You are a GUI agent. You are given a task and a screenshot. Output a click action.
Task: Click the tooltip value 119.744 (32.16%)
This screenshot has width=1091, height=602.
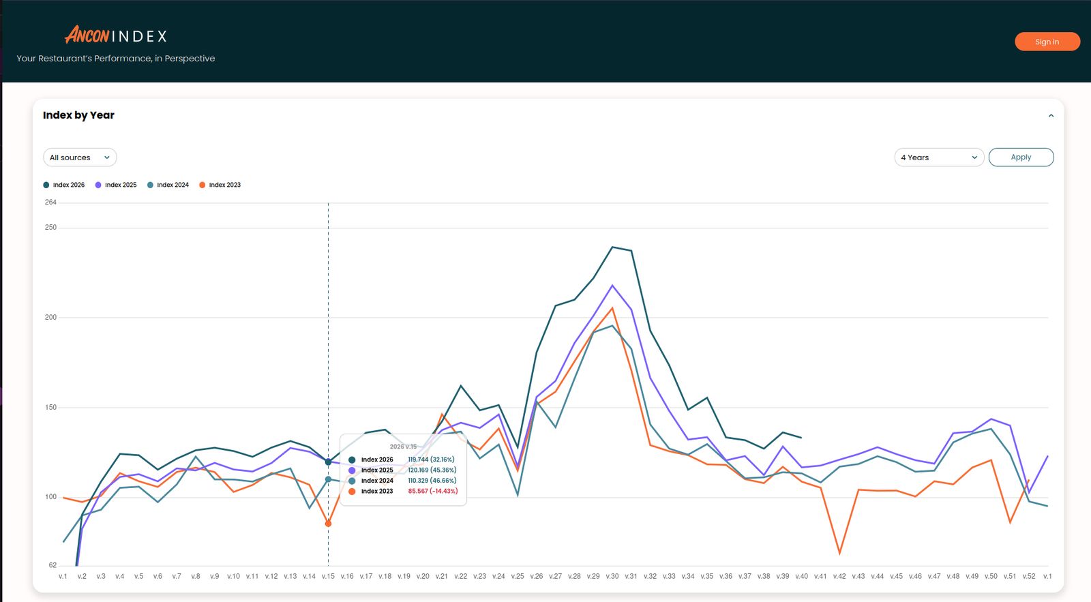pos(431,460)
